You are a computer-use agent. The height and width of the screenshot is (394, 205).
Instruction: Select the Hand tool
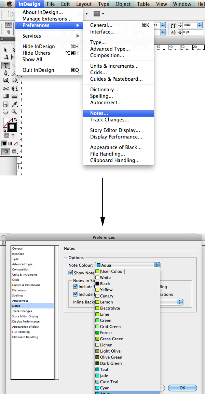(5, 111)
